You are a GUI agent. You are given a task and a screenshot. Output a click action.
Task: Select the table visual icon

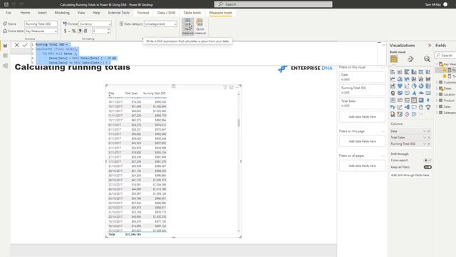[x=414, y=100]
